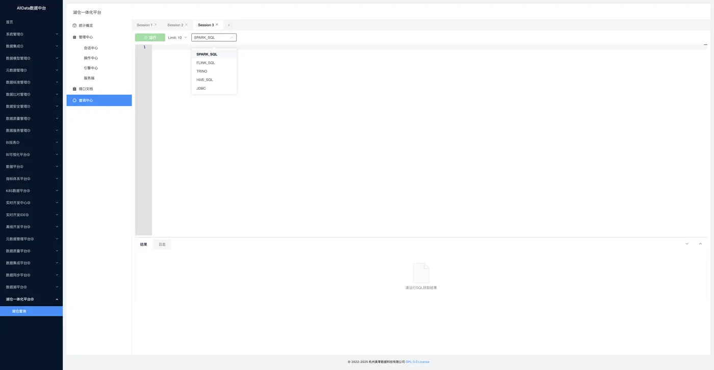Close the Session 1 tab
The image size is (714, 370).
pyautogui.click(x=156, y=24)
